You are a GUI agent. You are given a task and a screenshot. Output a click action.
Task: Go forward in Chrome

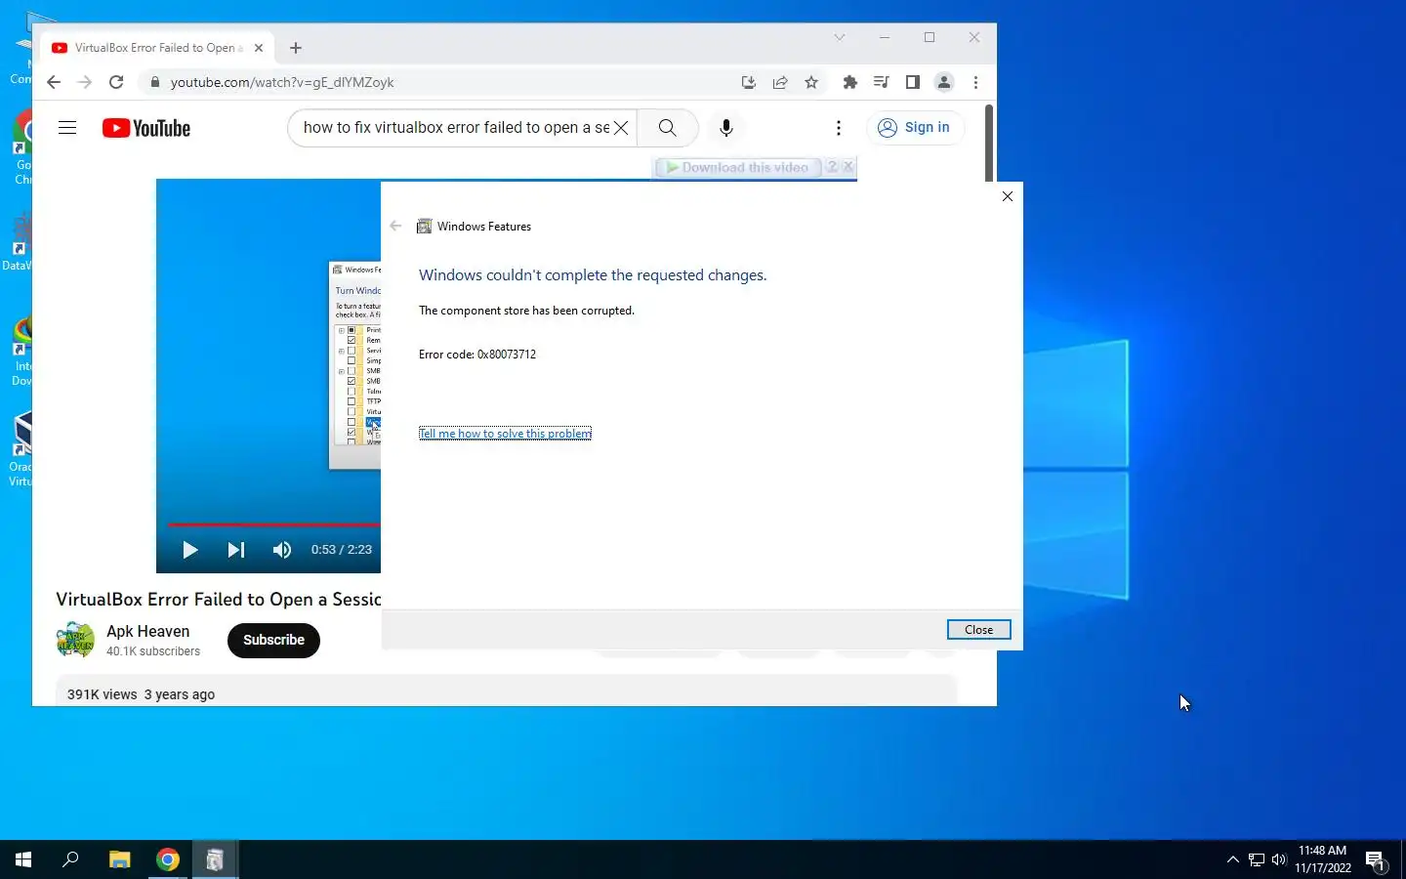click(85, 83)
